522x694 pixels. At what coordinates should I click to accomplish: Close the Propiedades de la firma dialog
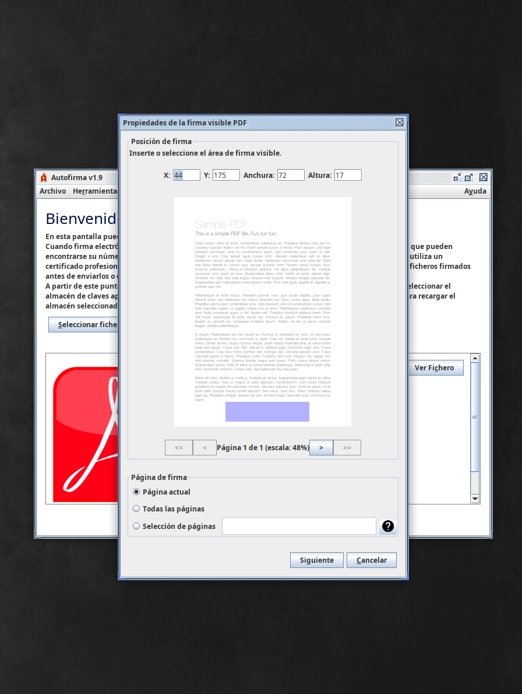(x=400, y=122)
